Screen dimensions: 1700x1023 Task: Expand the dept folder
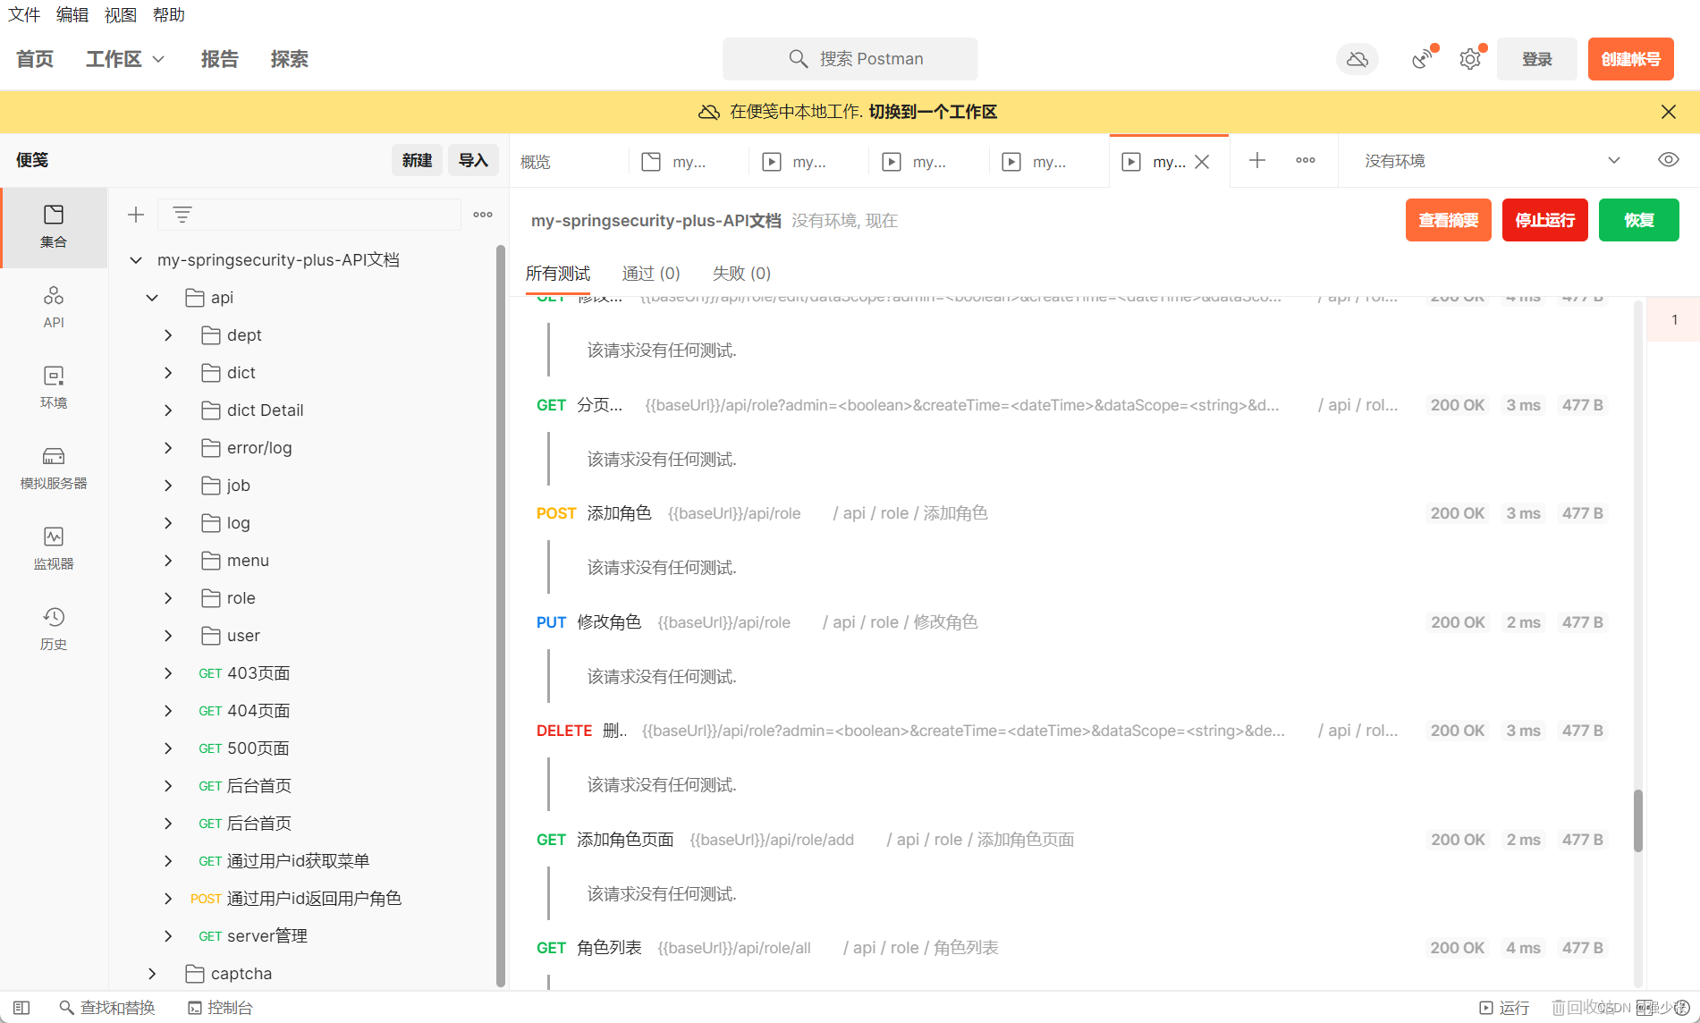168,335
